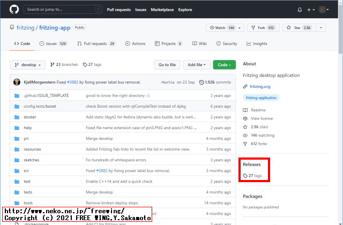Open the pri folder

point(26,138)
